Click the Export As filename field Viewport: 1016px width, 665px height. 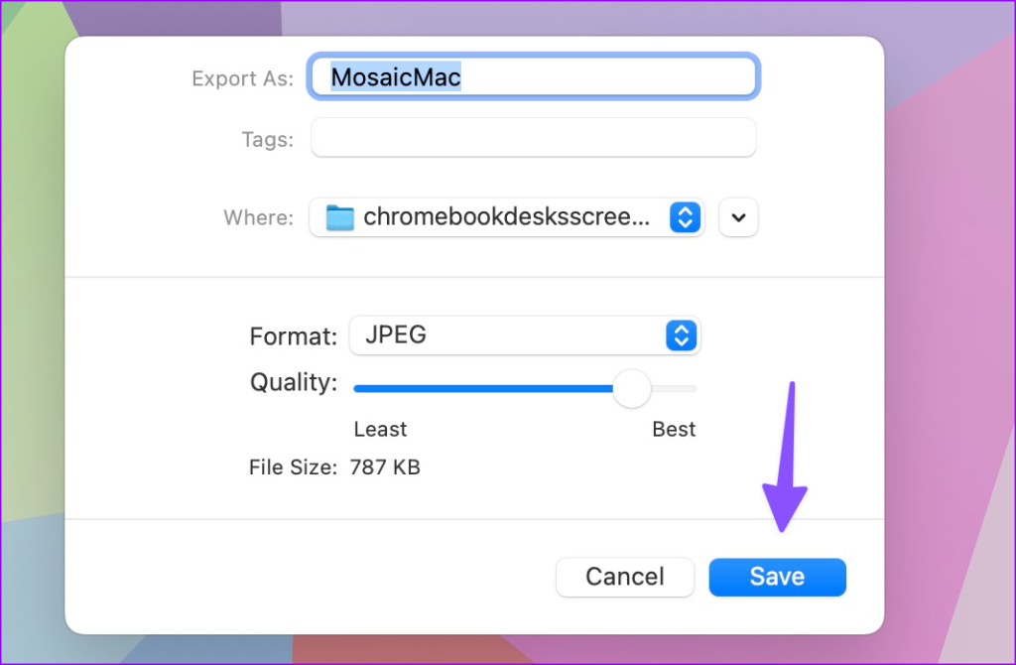click(x=595, y=77)
